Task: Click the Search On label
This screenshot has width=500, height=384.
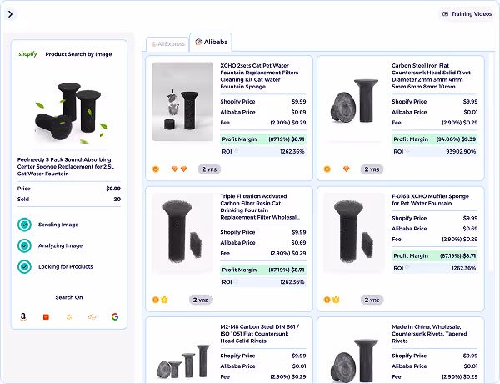Action: tap(69, 297)
